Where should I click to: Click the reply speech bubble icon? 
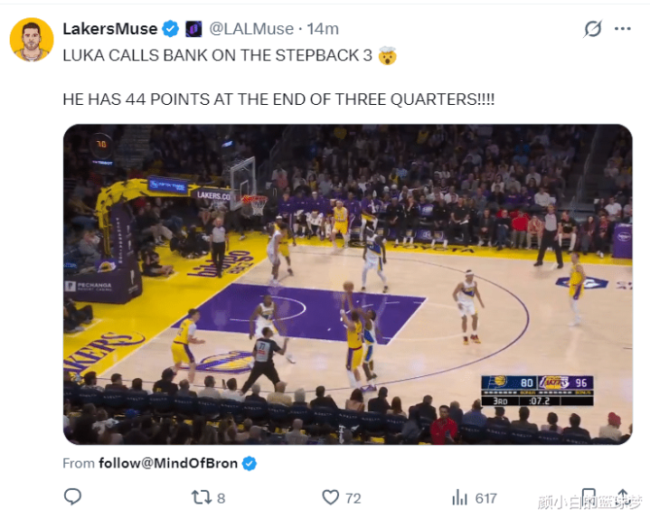[x=73, y=497]
